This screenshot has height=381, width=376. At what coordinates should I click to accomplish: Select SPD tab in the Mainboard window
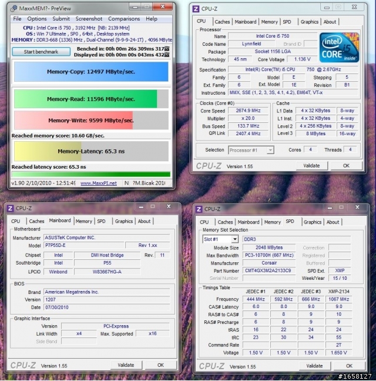click(x=101, y=221)
